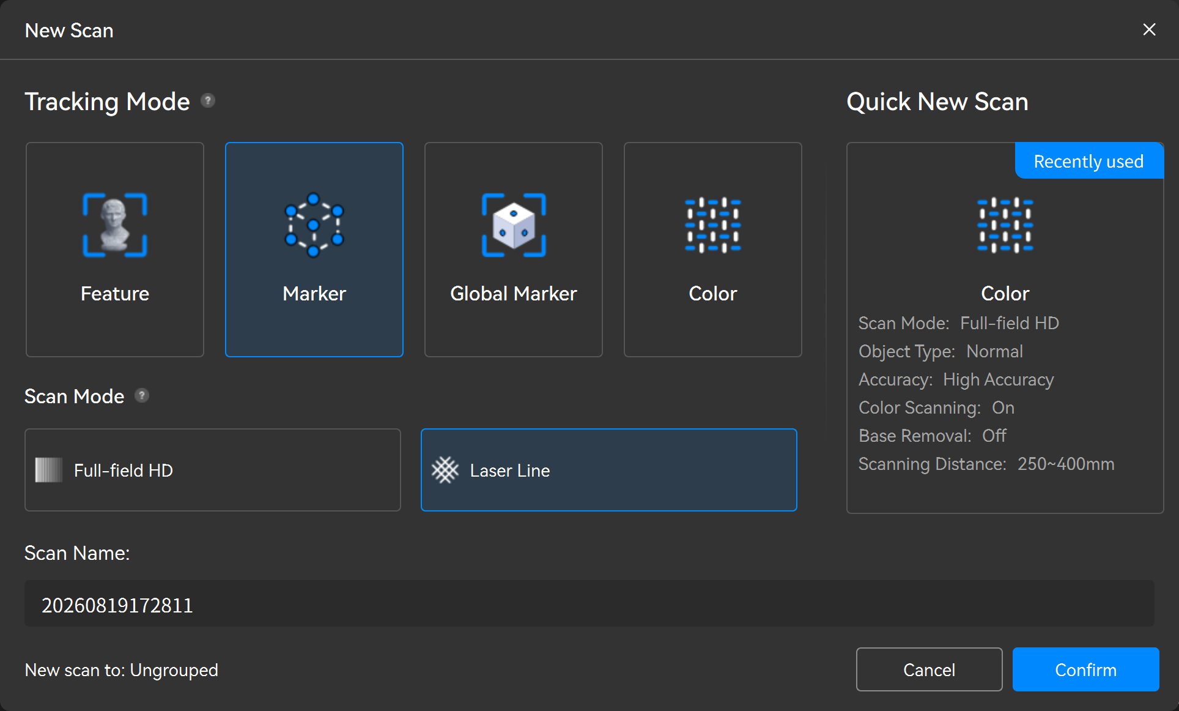Click the Color title in Quick New Scan
Image resolution: width=1179 pixels, height=711 pixels.
pos(1005,294)
